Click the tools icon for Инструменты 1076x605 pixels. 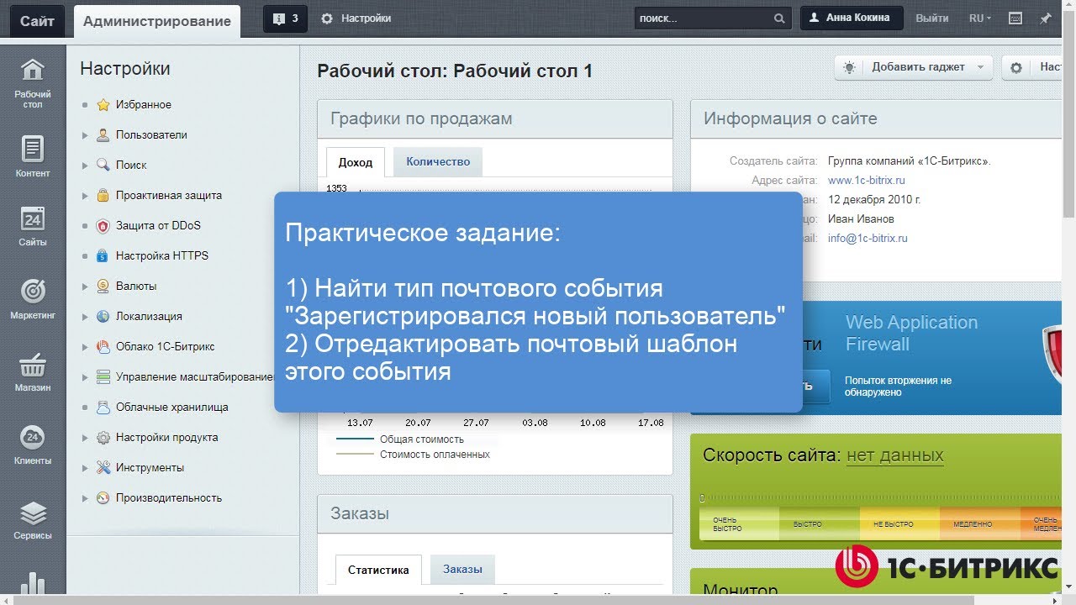(103, 468)
